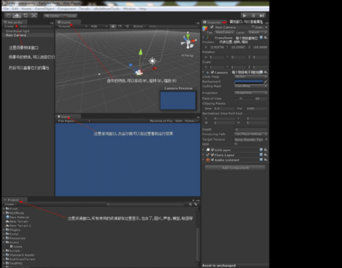Toggle scene lighting button in Scene toolbar
Screen dimensions: 342x268
click(x=113, y=27)
